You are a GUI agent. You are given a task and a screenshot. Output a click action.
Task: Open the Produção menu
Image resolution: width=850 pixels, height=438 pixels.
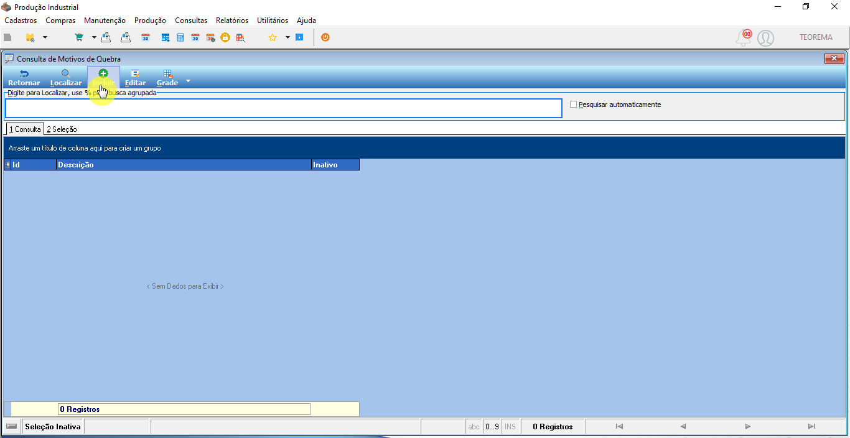pyautogui.click(x=150, y=21)
